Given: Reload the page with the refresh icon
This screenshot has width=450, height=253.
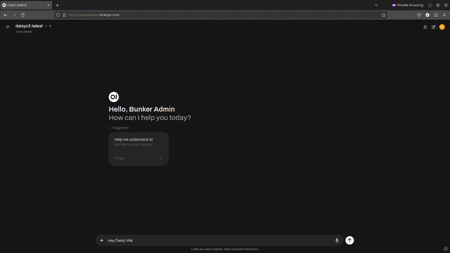Looking at the screenshot, I should coord(22,15).
